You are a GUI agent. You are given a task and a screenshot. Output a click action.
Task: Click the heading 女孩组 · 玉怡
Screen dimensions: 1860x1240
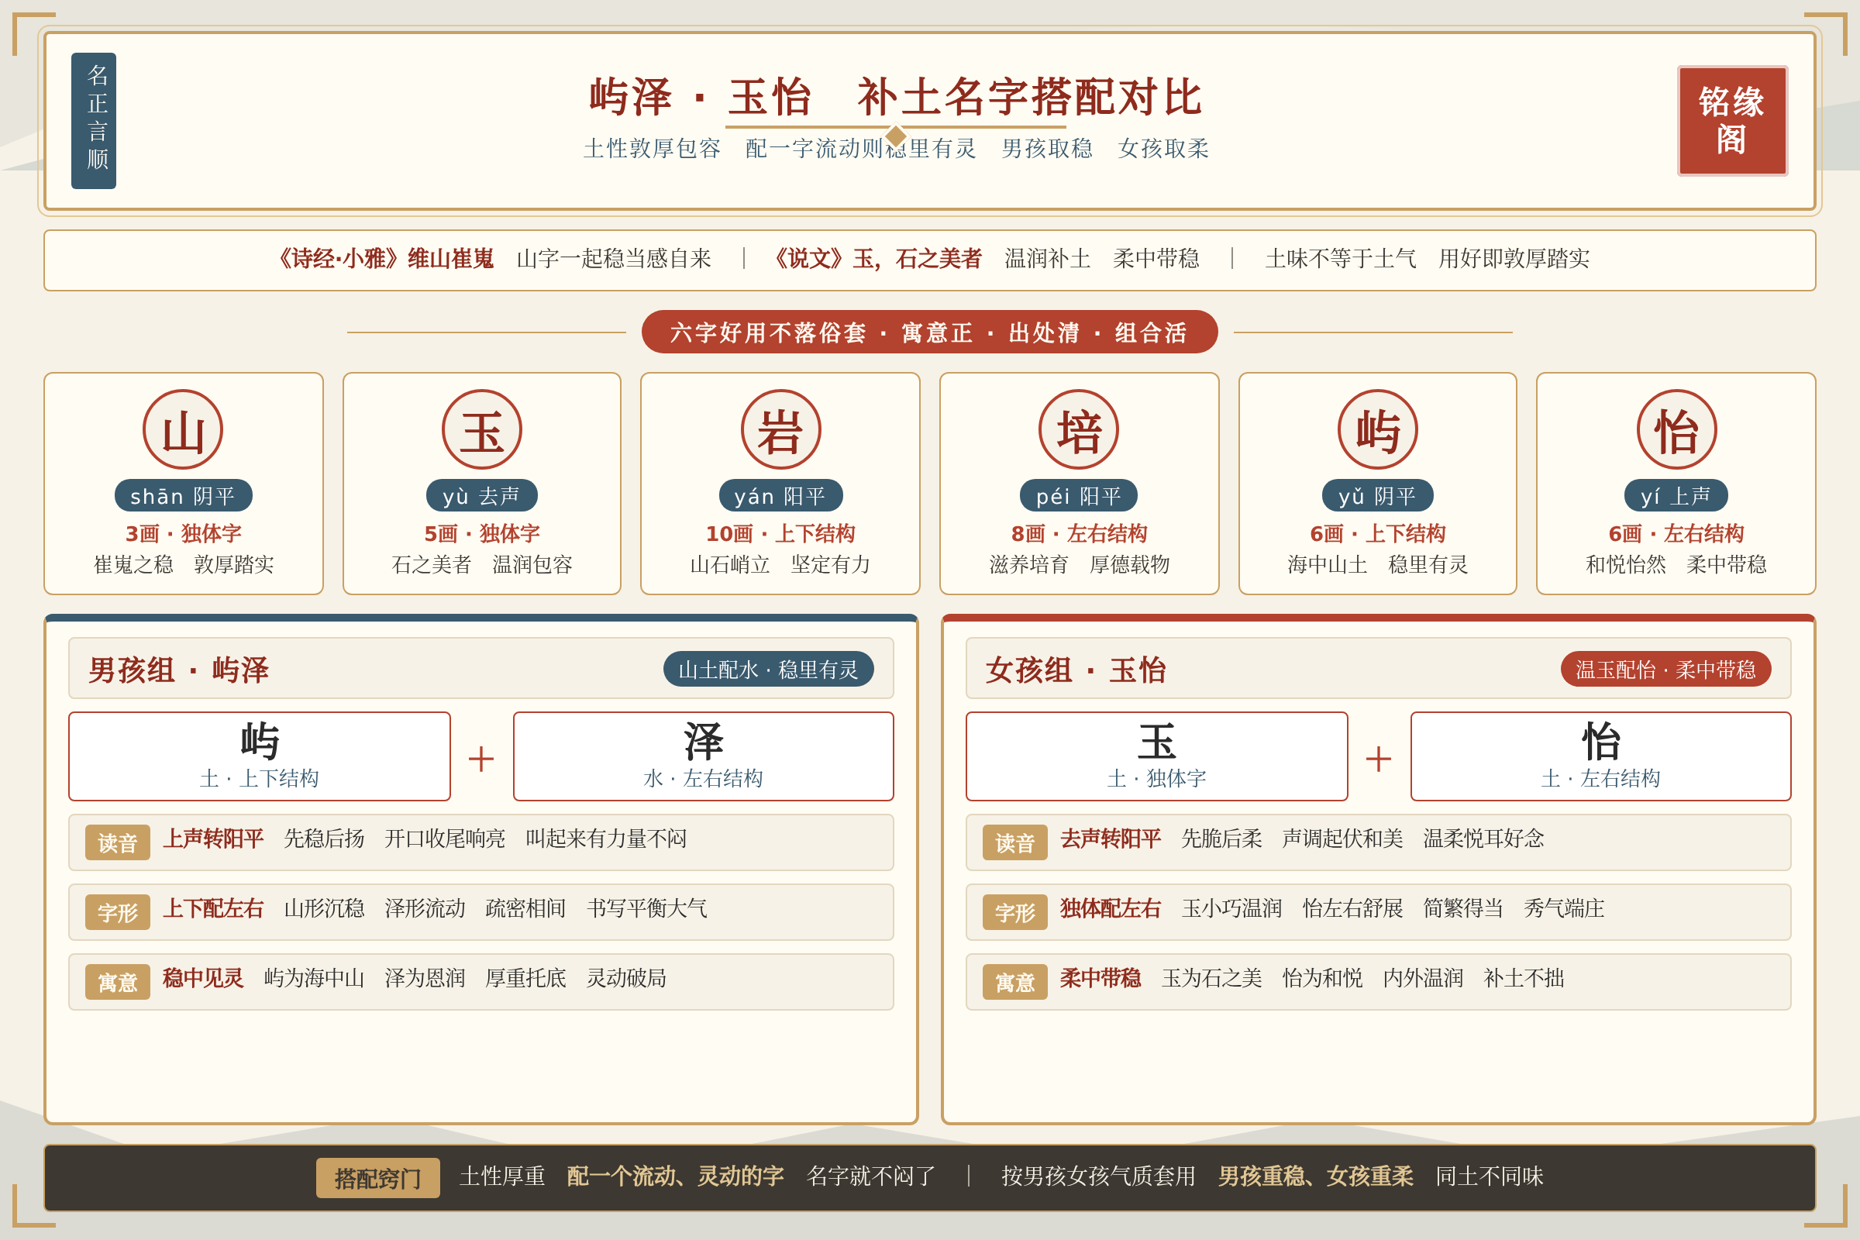[x=1076, y=670]
